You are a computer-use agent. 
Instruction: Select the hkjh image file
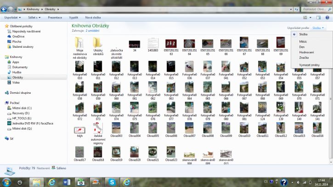coord(79,132)
